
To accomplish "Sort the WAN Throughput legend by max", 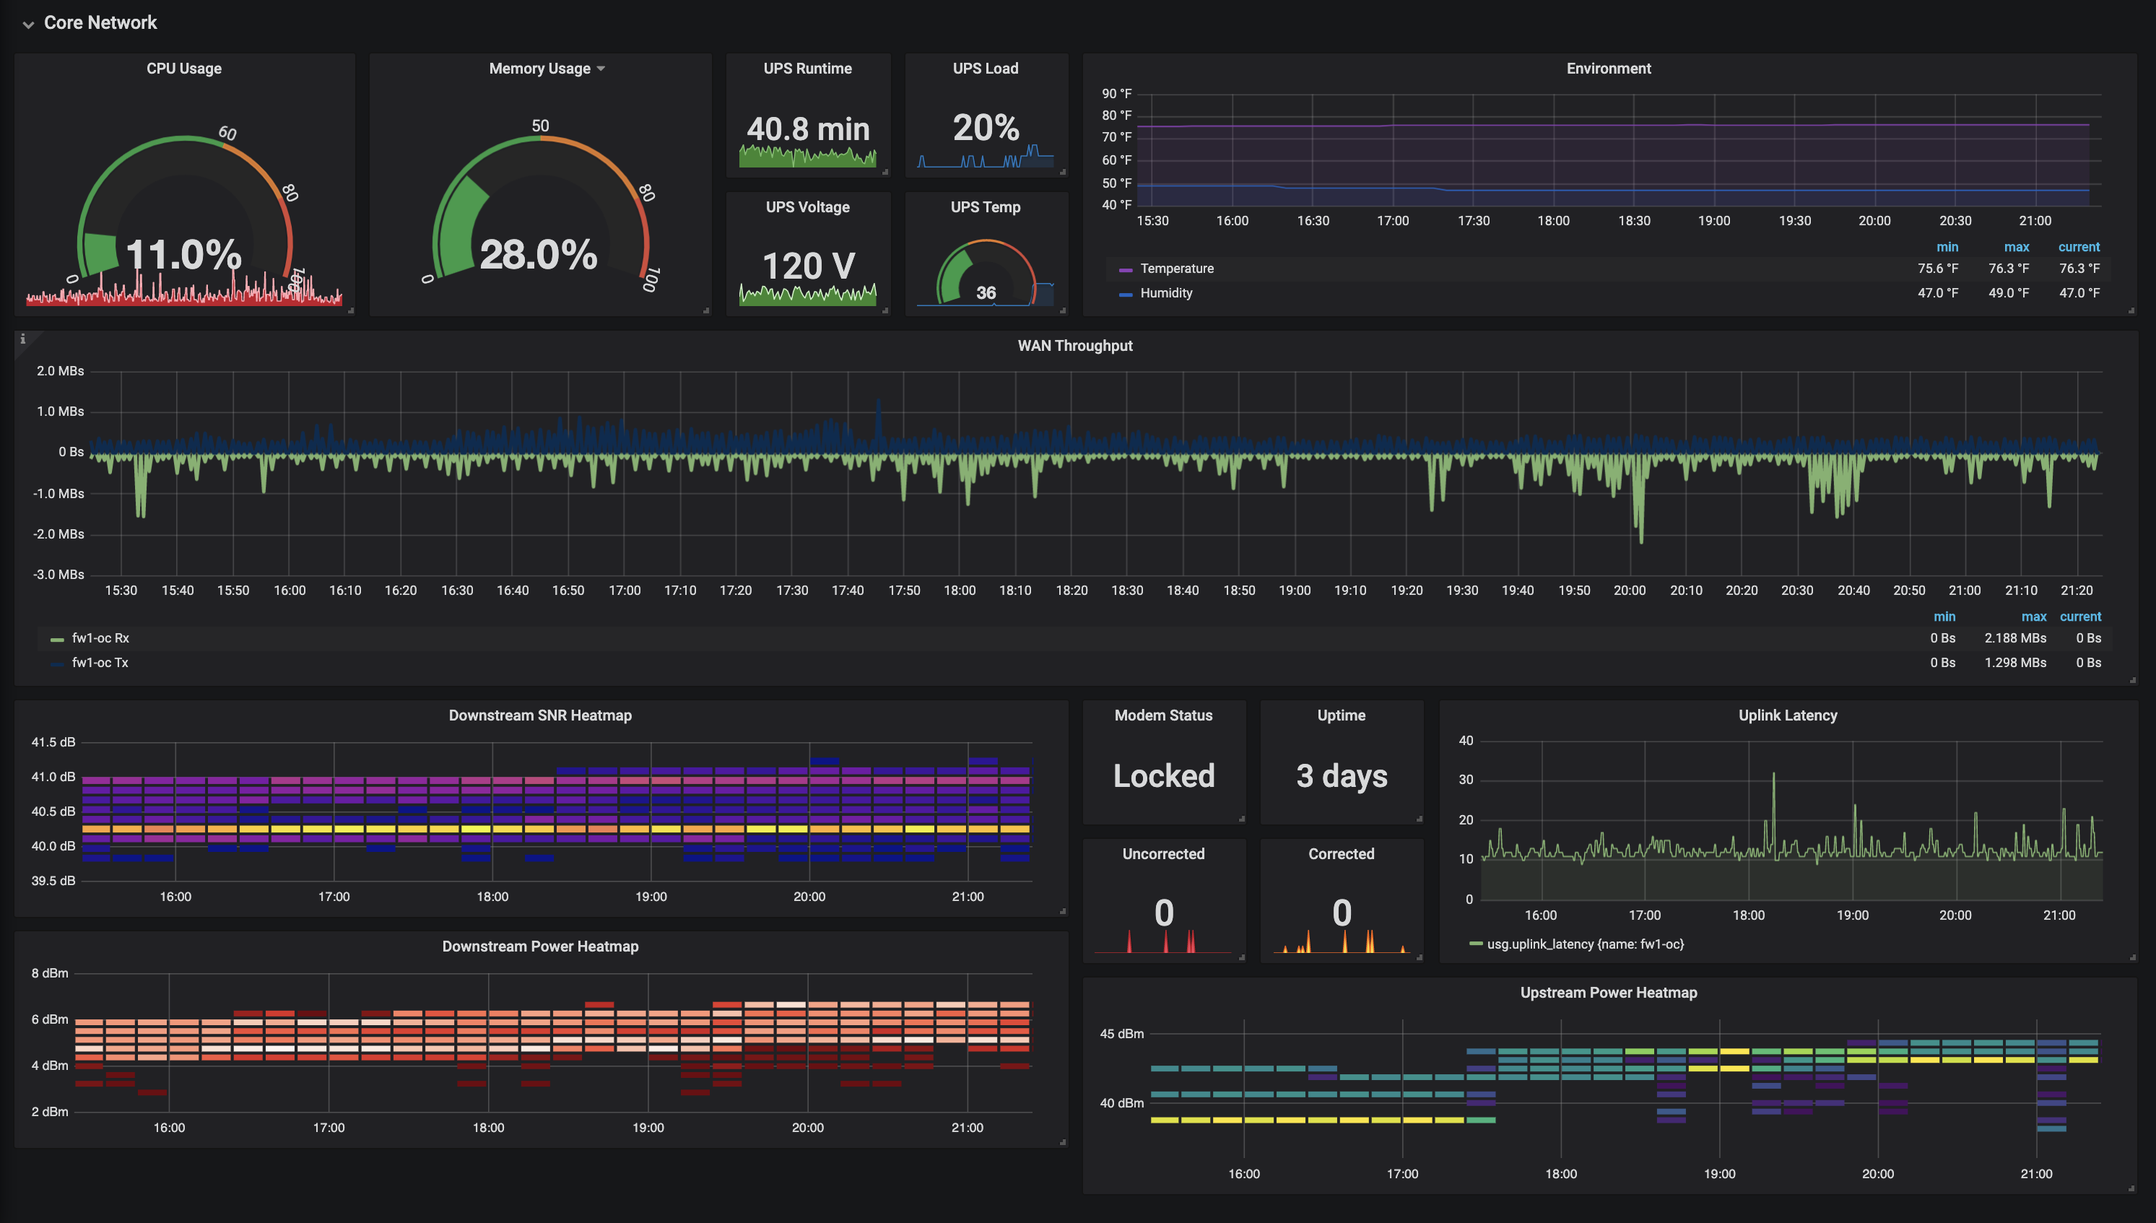I will coord(2033,617).
